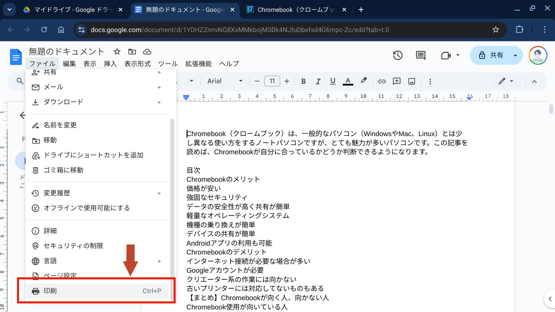The height and width of the screenshot is (312, 555).
Task: Toggle italic formatting
Action: [x=318, y=81]
